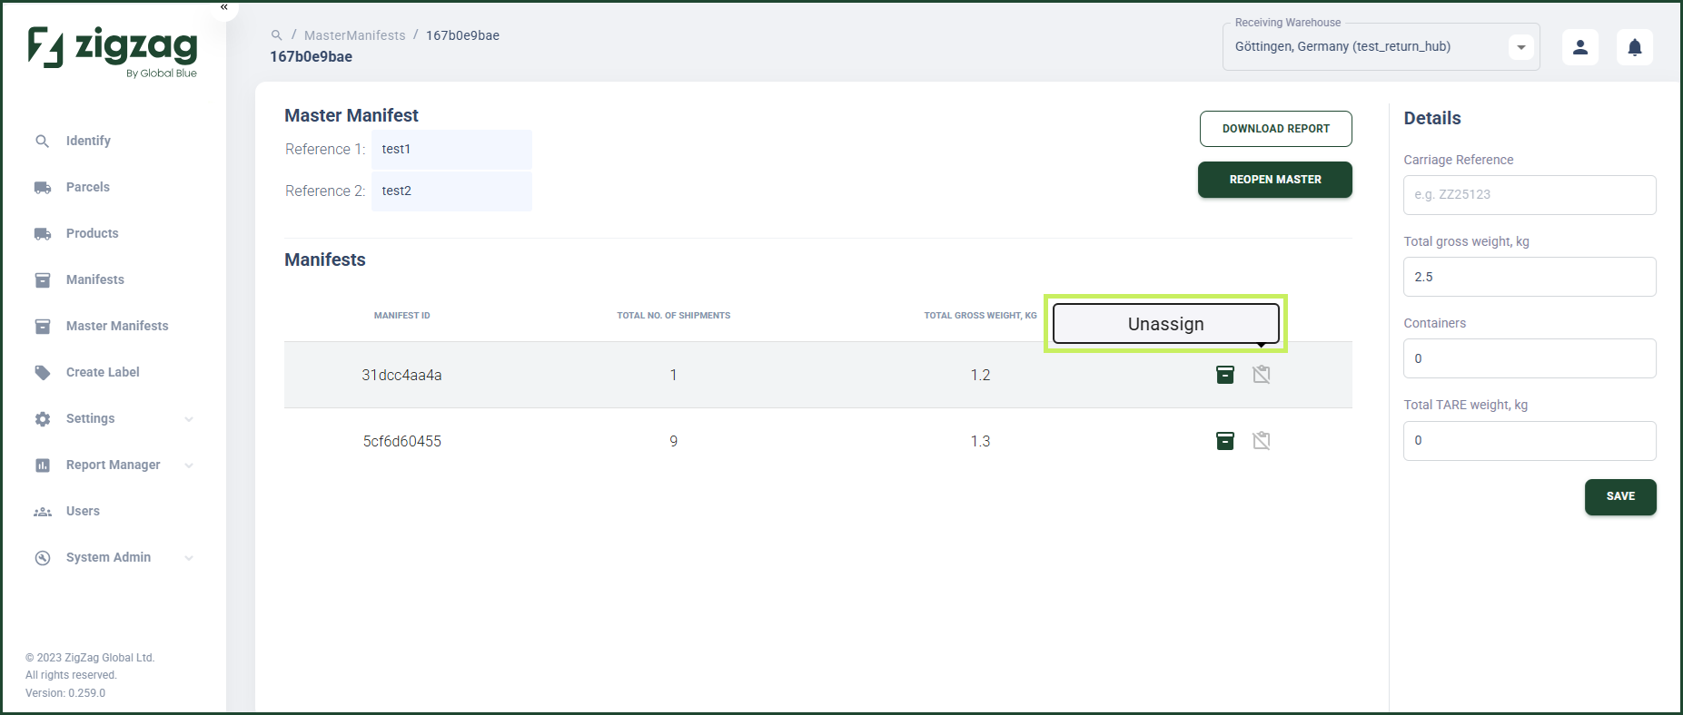Screen dimensions: 1683x715
Task: Click the Users group icon
Action: (43, 512)
